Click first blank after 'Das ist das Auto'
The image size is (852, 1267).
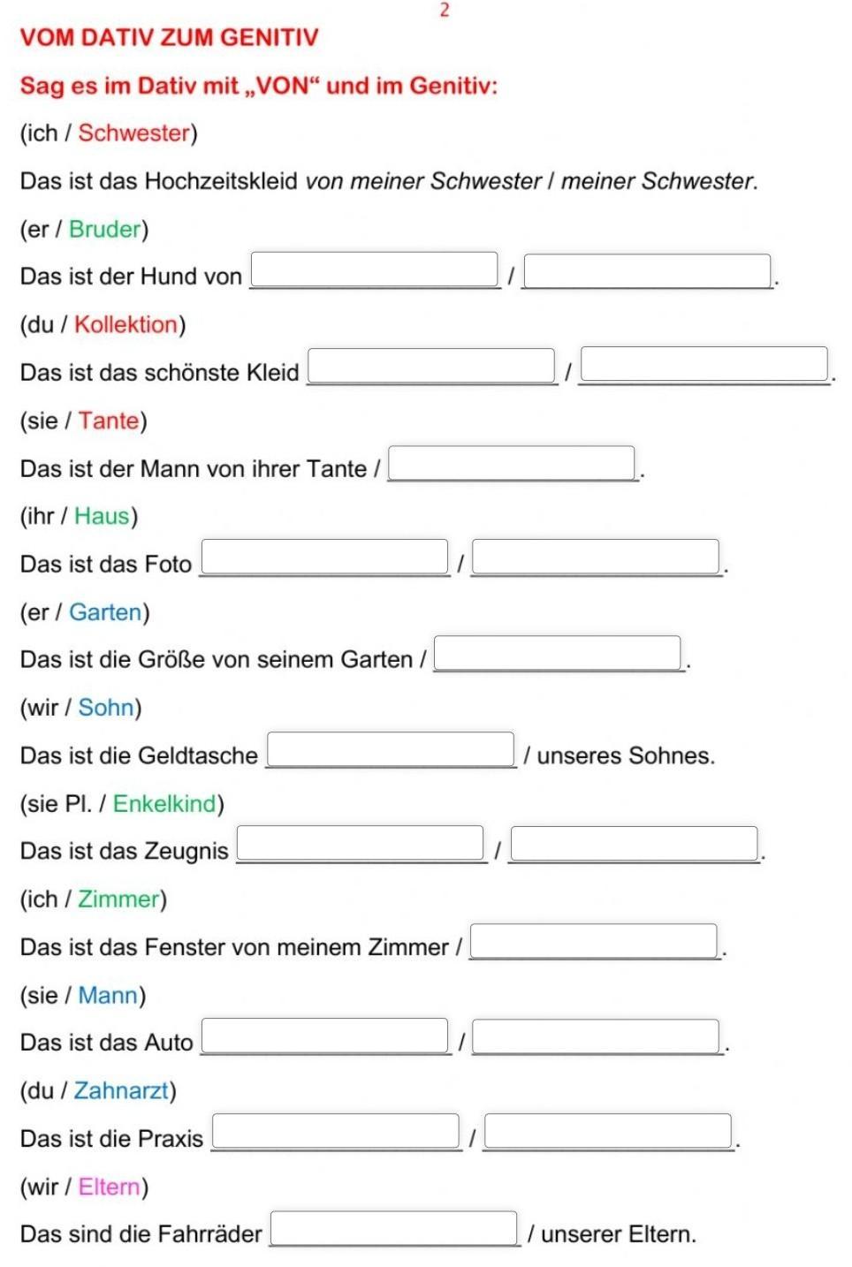(325, 1036)
